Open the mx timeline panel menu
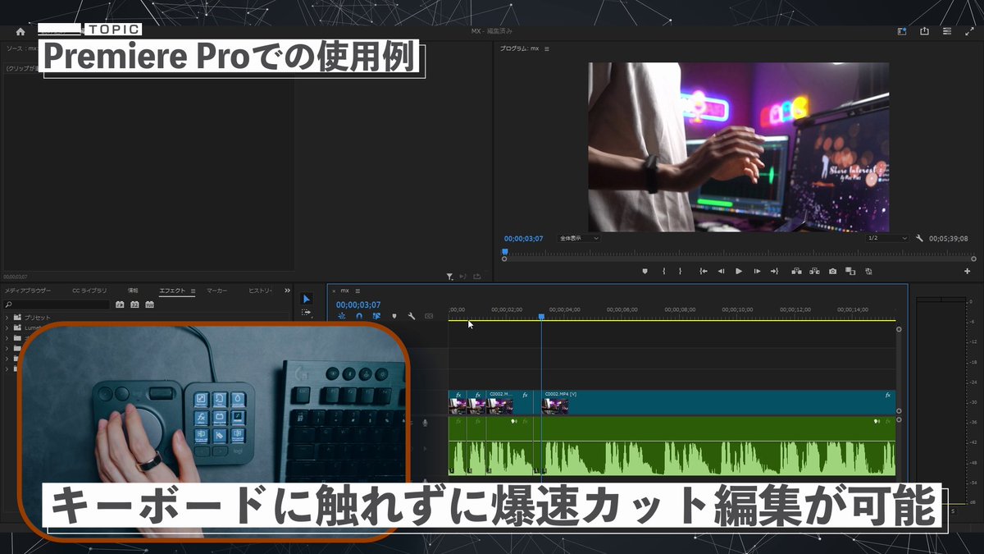The image size is (984, 554). (x=358, y=291)
